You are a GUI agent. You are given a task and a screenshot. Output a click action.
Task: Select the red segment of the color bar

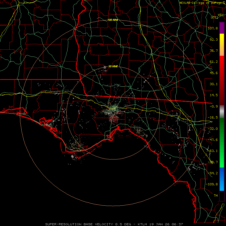(222, 80)
